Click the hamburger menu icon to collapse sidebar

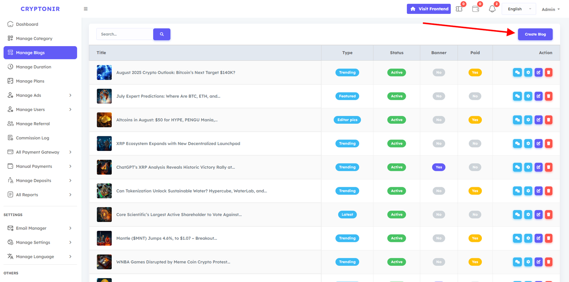pyautogui.click(x=86, y=9)
